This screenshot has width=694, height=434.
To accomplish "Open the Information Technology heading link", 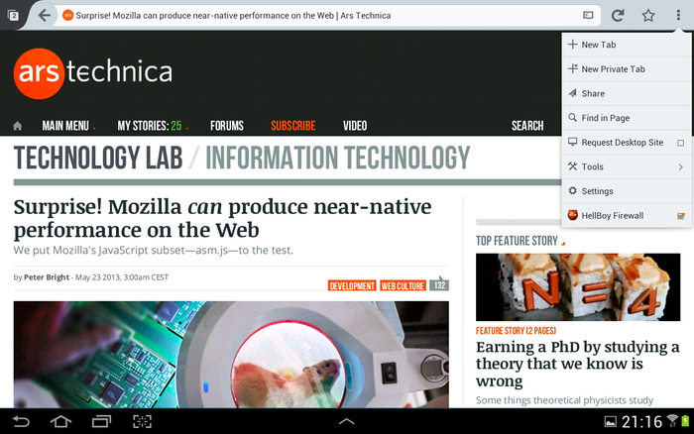I will [338, 158].
